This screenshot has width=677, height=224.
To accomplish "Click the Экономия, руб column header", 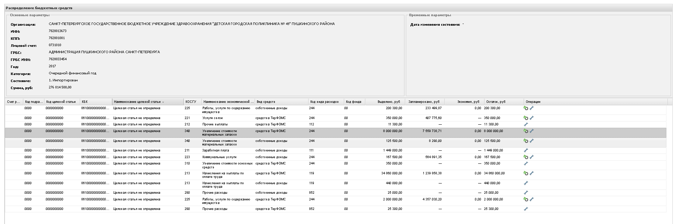I will pyautogui.click(x=464, y=102).
